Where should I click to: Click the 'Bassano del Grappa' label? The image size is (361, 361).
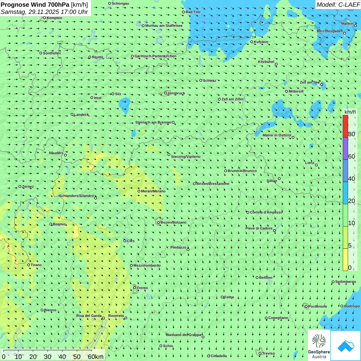pos(184,335)
